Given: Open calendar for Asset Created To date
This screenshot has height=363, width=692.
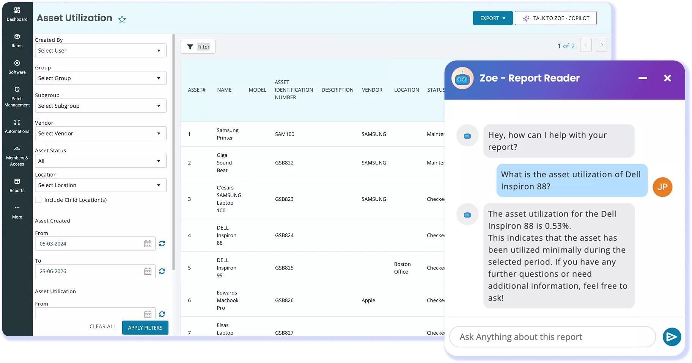Looking at the screenshot, I should [148, 271].
